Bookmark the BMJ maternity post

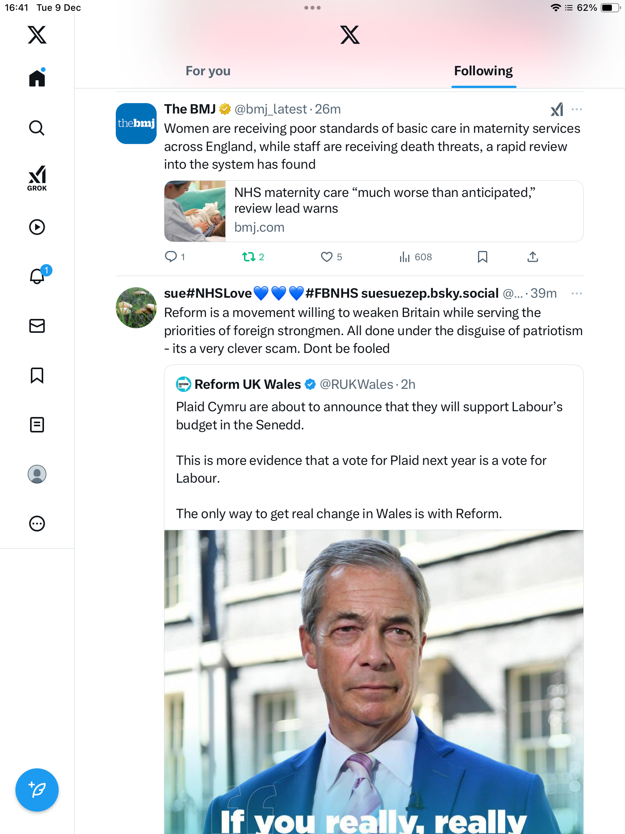482,257
